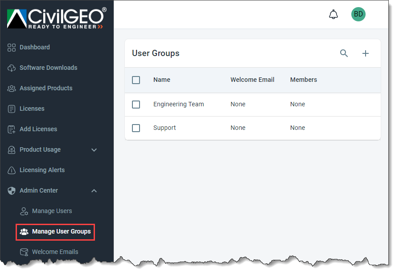Click Engineering Team's Welcome Email None value
This screenshot has height=270, width=395.
238,105
